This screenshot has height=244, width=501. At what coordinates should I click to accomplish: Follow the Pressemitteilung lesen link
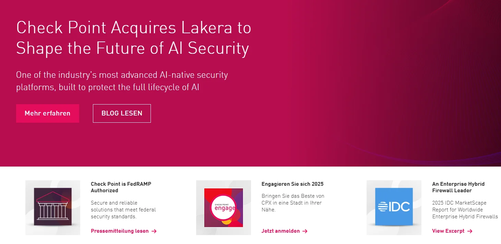120,231
